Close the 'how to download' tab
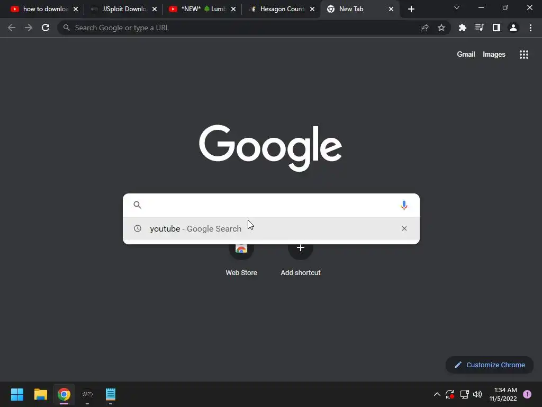Viewport: 542px width, 407px height. click(x=76, y=9)
